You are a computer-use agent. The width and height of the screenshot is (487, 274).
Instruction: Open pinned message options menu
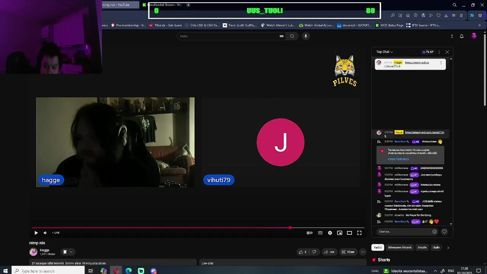click(x=441, y=63)
